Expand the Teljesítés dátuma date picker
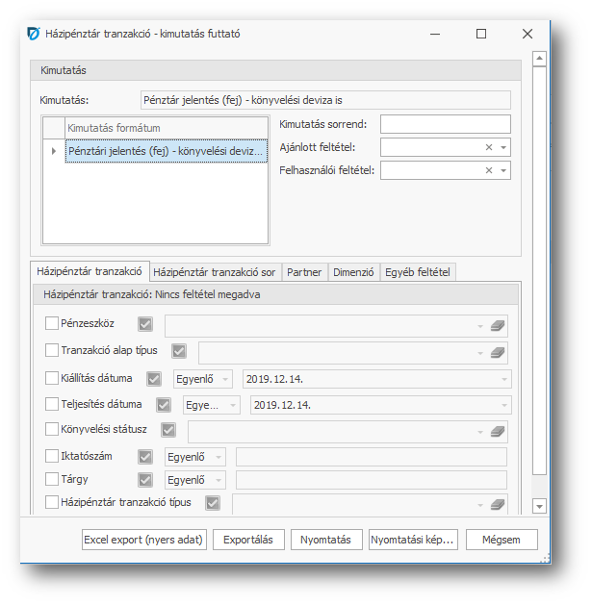Viewport: 592px width, 605px height. click(504, 405)
